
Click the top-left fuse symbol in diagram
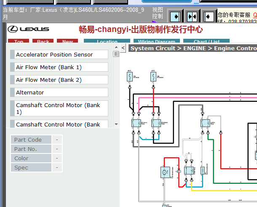(130, 77)
